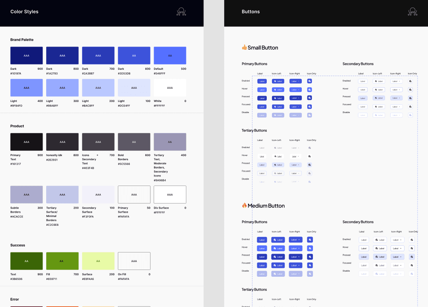This screenshot has height=307, width=428.
Task: Click the small primary Disable icon-only button
Action: pyautogui.click(x=309, y=115)
